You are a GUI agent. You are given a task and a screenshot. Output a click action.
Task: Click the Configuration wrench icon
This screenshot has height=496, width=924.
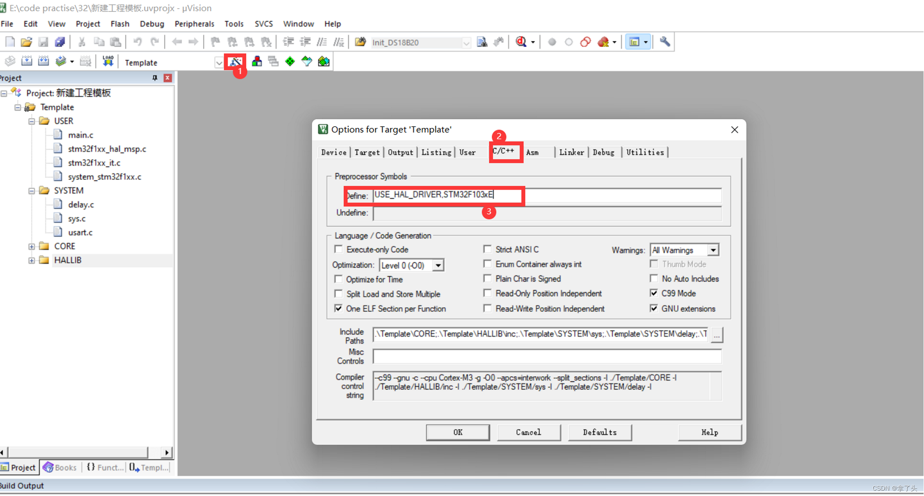pos(665,42)
